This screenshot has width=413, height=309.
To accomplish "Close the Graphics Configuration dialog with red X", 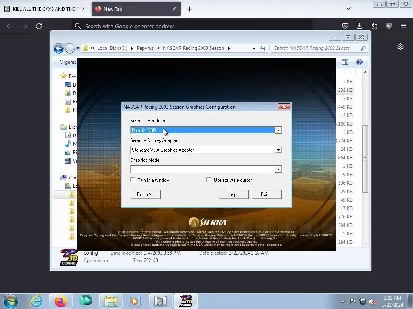I will (284, 107).
